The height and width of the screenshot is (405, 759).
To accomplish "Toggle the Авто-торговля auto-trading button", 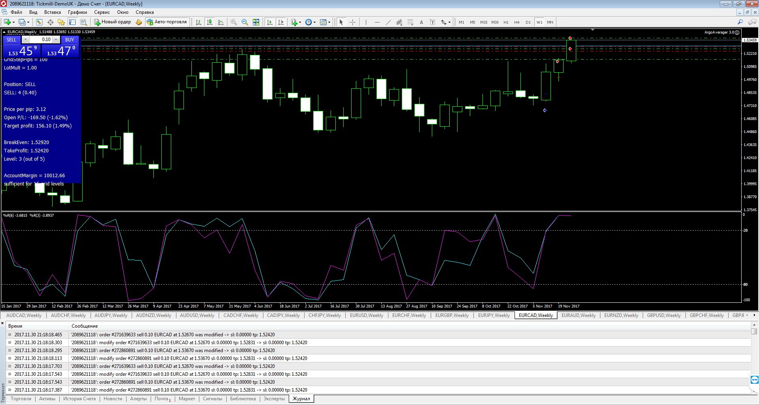I will (x=167, y=22).
